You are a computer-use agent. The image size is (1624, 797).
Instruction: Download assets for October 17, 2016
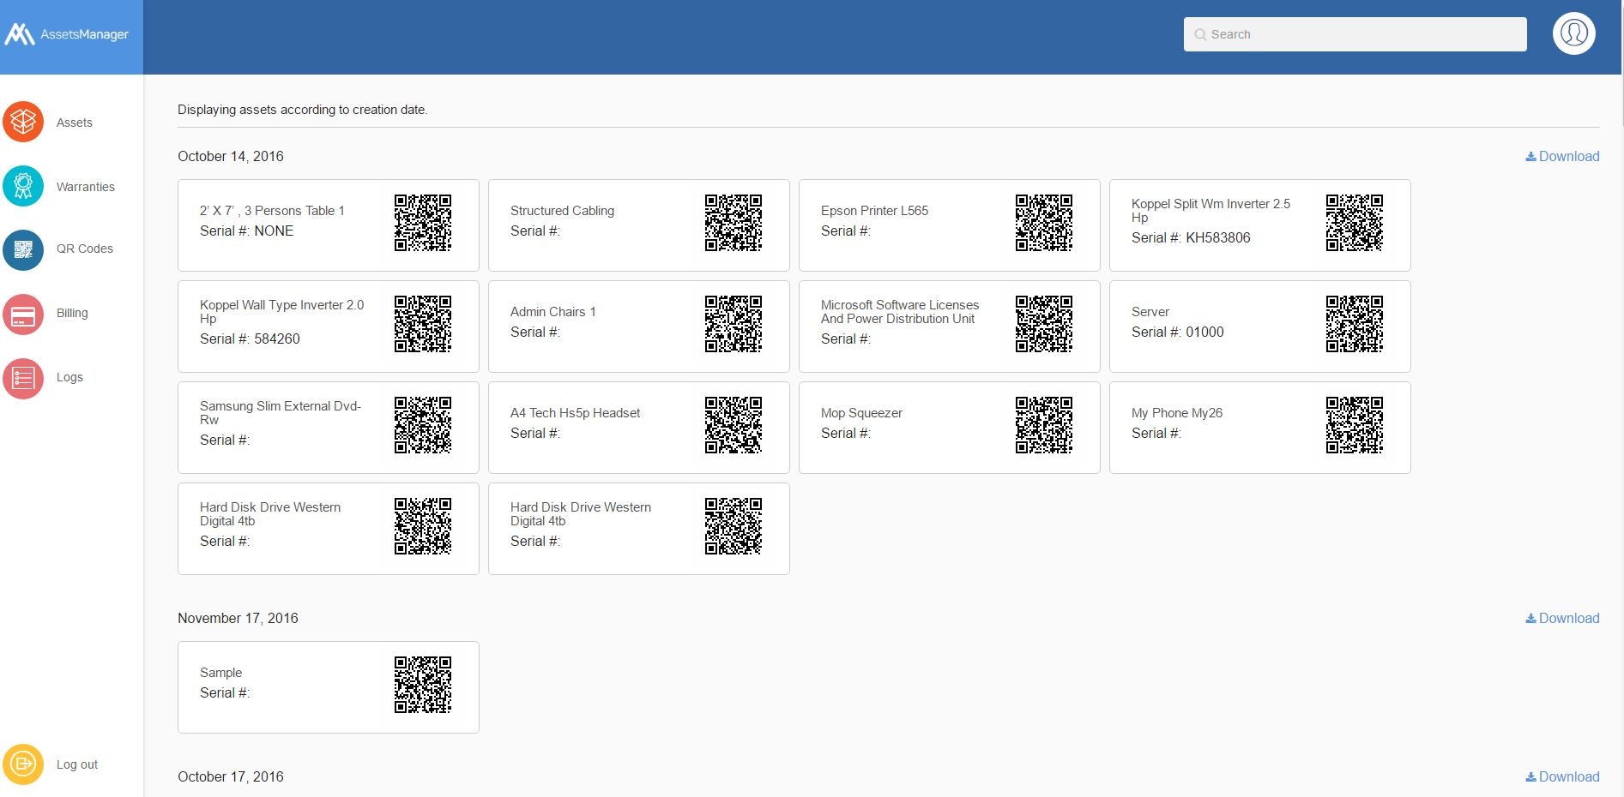pos(1562,776)
